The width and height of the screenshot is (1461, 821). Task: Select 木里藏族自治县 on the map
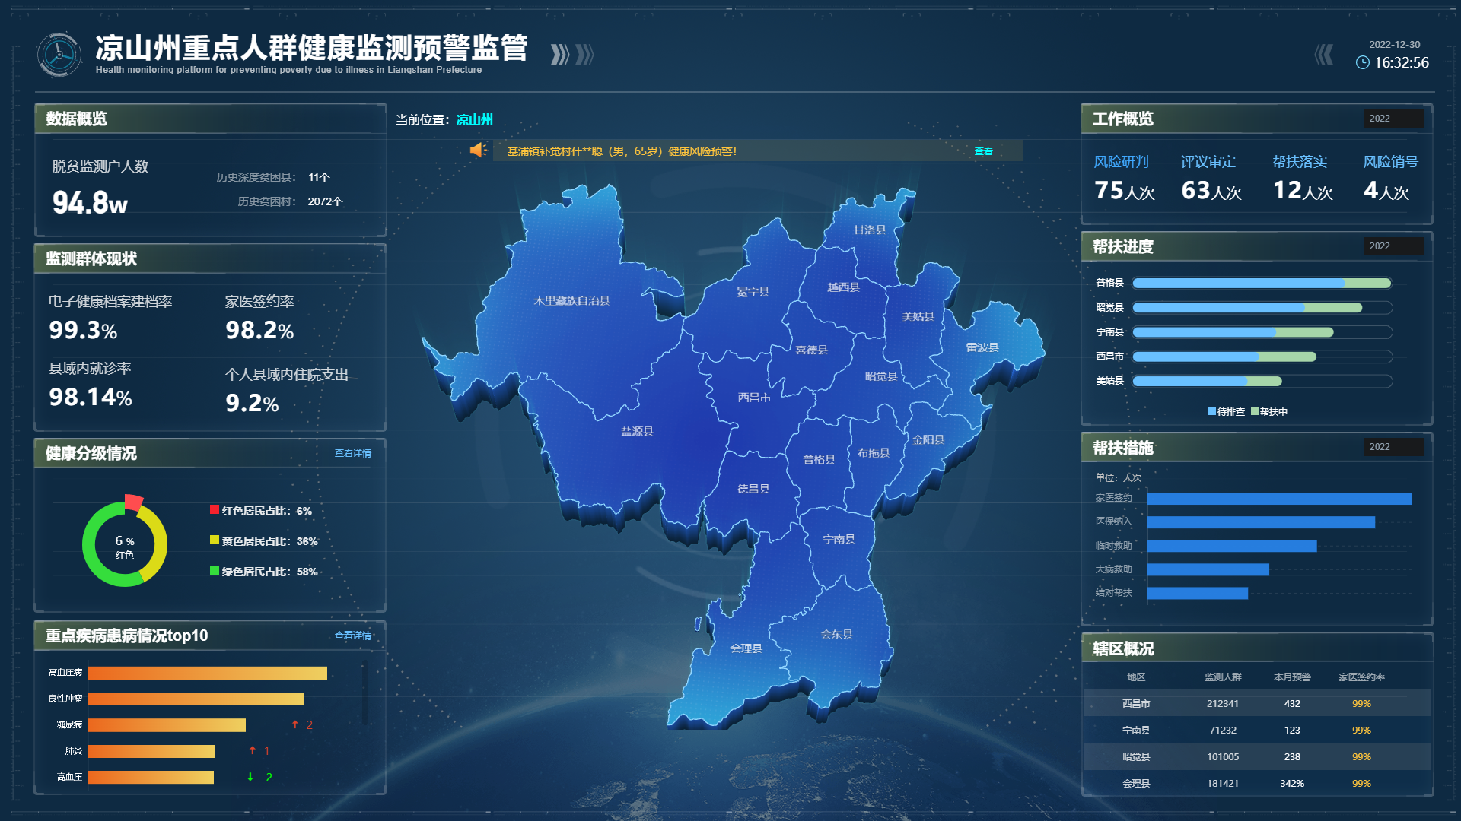pyautogui.click(x=571, y=301)
